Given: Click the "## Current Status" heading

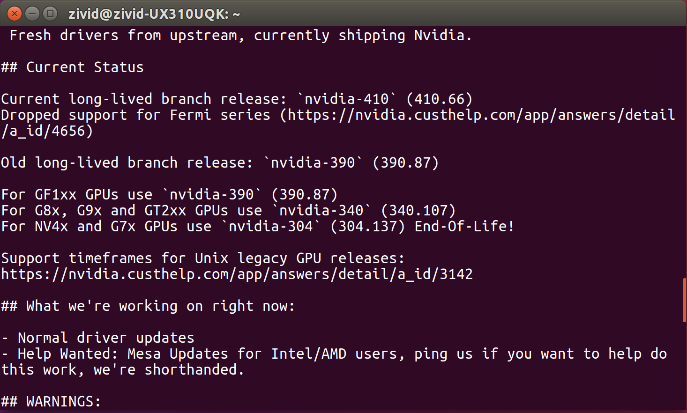Looking at the screenshot, I should tap(72, 67).
